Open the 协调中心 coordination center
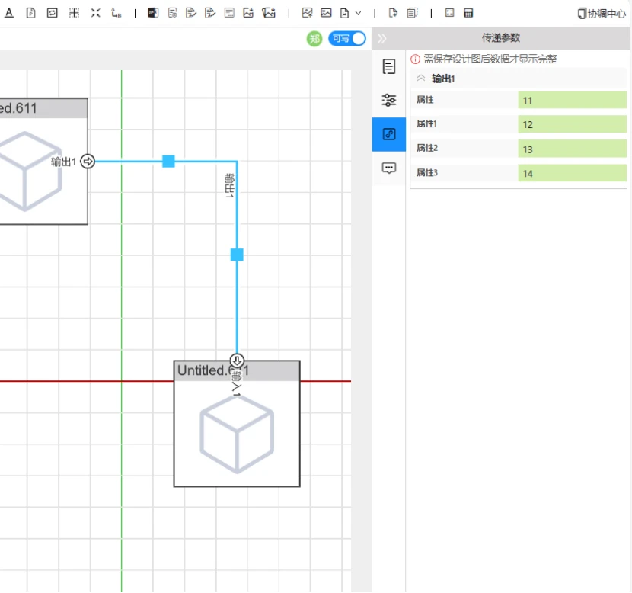 click(x=602, y=13)
